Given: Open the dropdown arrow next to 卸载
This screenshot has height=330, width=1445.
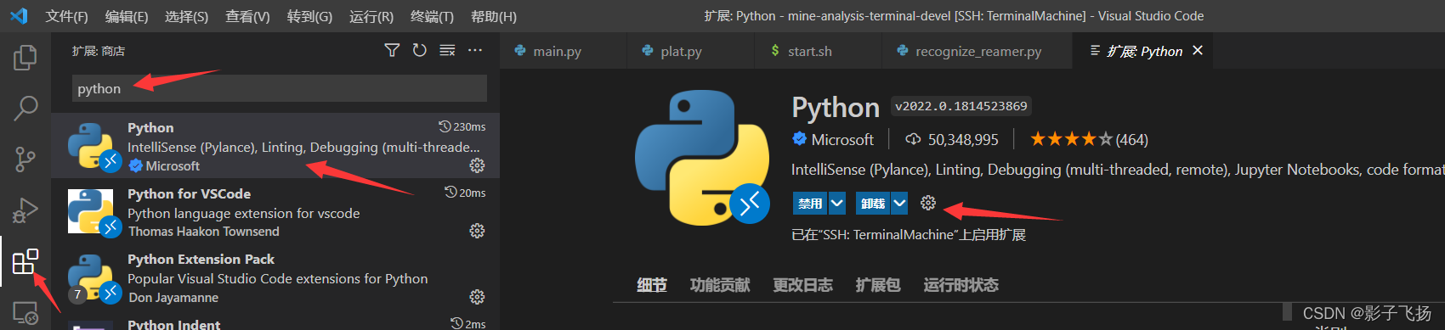Looking at the screenshot, I should pos(899,204).
